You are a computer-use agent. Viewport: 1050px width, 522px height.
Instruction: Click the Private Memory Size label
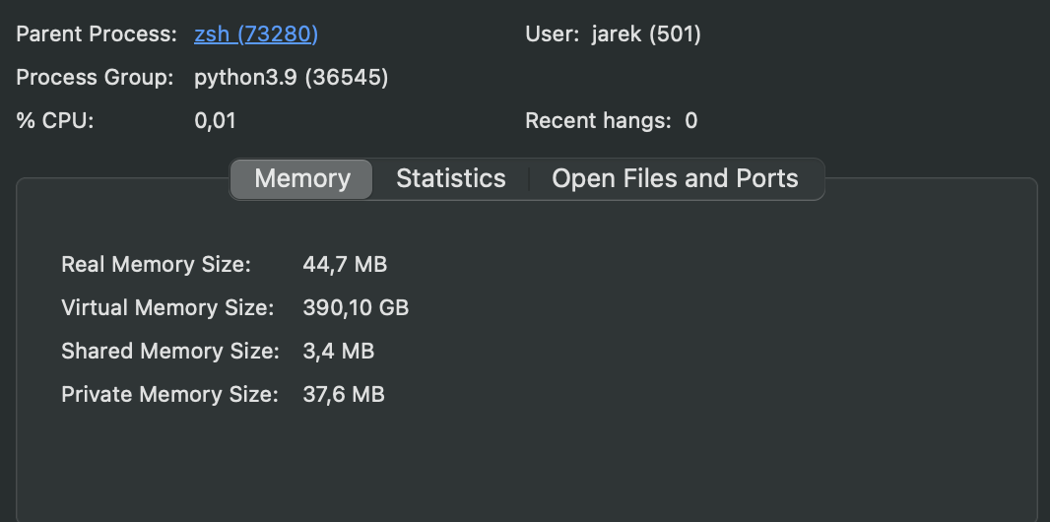click(169, 395)
